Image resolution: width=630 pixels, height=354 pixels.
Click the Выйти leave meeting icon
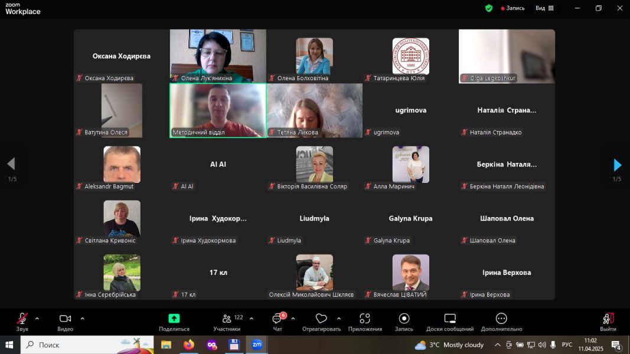(x=608, y=319)
